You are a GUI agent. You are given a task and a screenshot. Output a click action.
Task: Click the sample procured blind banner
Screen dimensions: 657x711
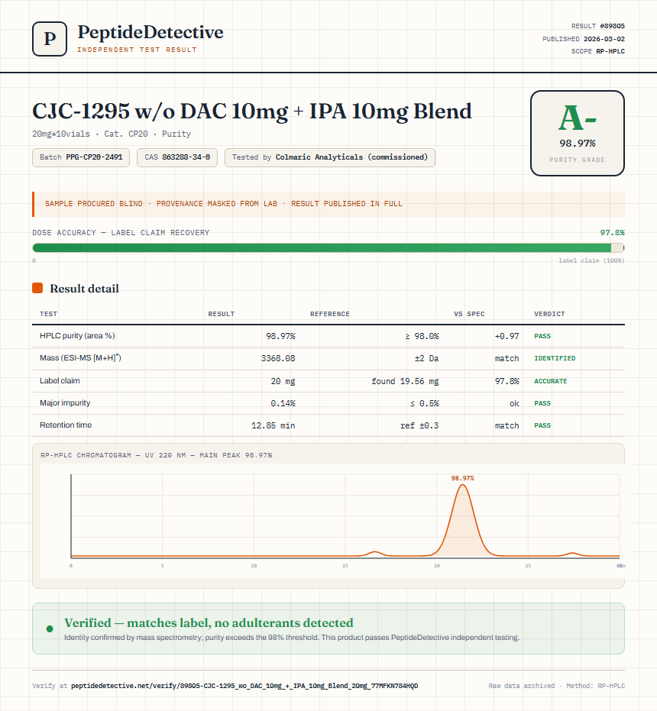[x=328, y=204]
